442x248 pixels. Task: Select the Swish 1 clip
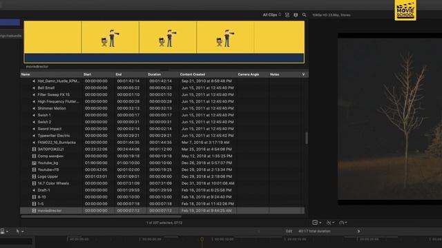[x=162, y=115]
